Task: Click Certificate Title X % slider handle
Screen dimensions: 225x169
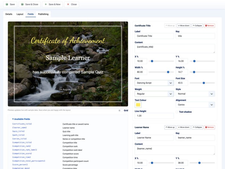Action: [152, 61]
